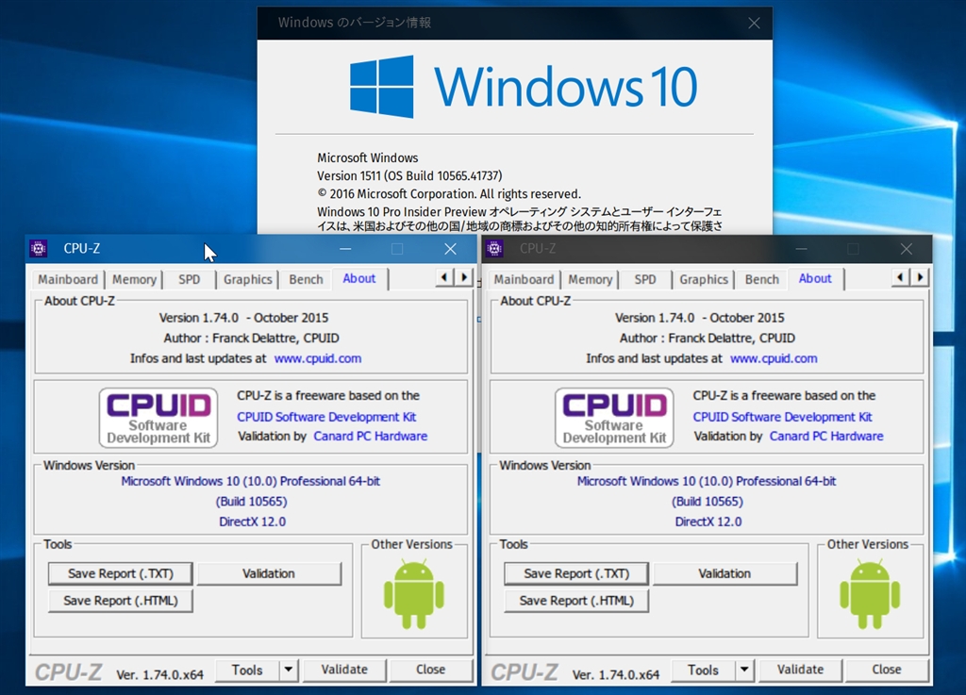Click "Version 1511 (OS Build 10565.41737)" text
The height and width of the screenshot is (695, 966).
pyautogui.click(x=409, y=175)
